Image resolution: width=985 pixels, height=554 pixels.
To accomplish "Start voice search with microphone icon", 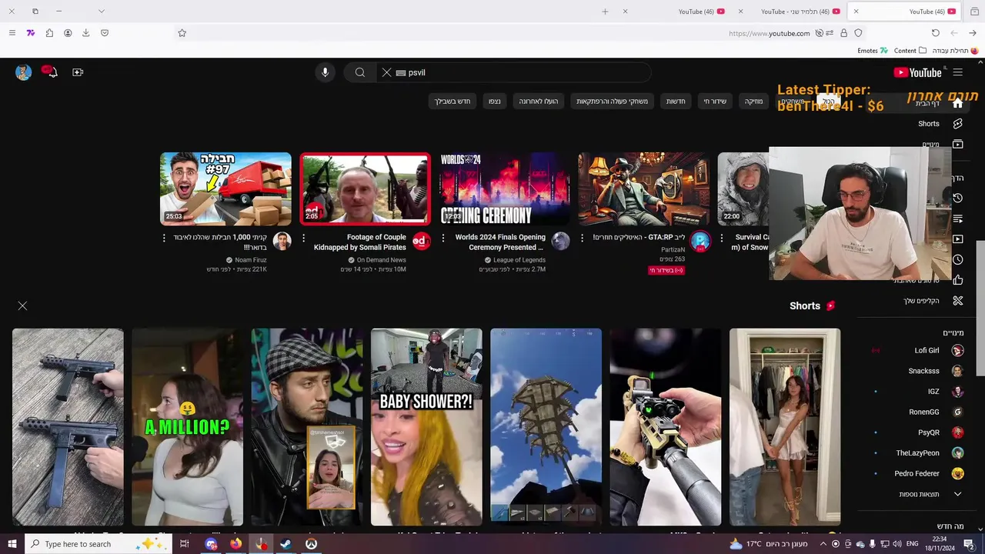I will [325, 72].
